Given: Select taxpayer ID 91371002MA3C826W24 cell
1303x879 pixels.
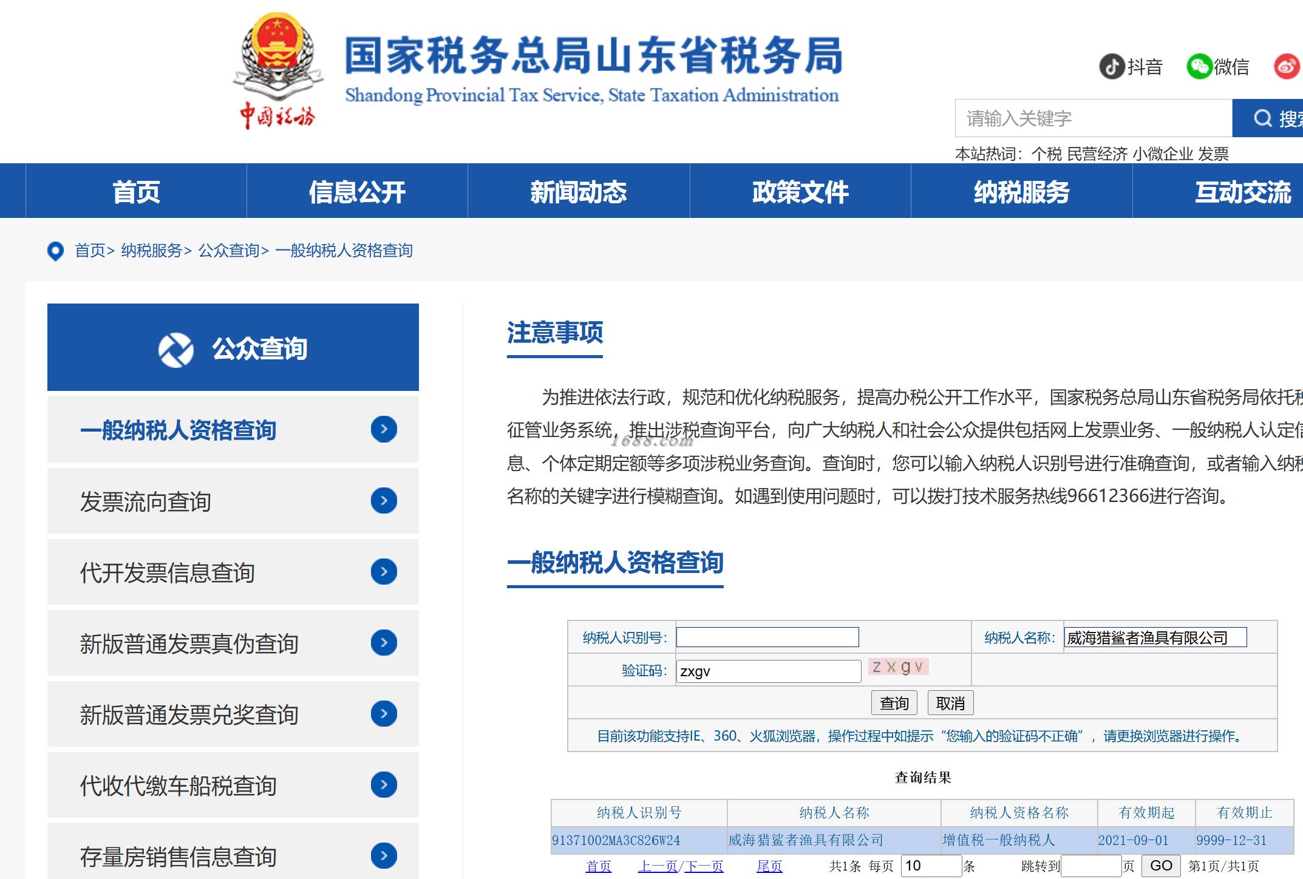Looking at the screenshot, I should click(x=639, y=840).
